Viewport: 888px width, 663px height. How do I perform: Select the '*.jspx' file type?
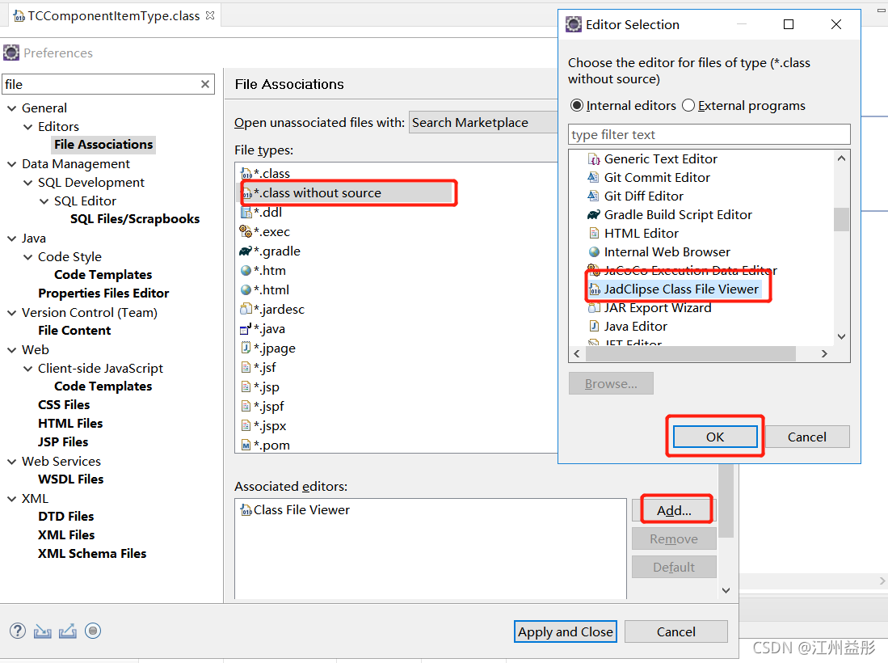click(270, 425)
